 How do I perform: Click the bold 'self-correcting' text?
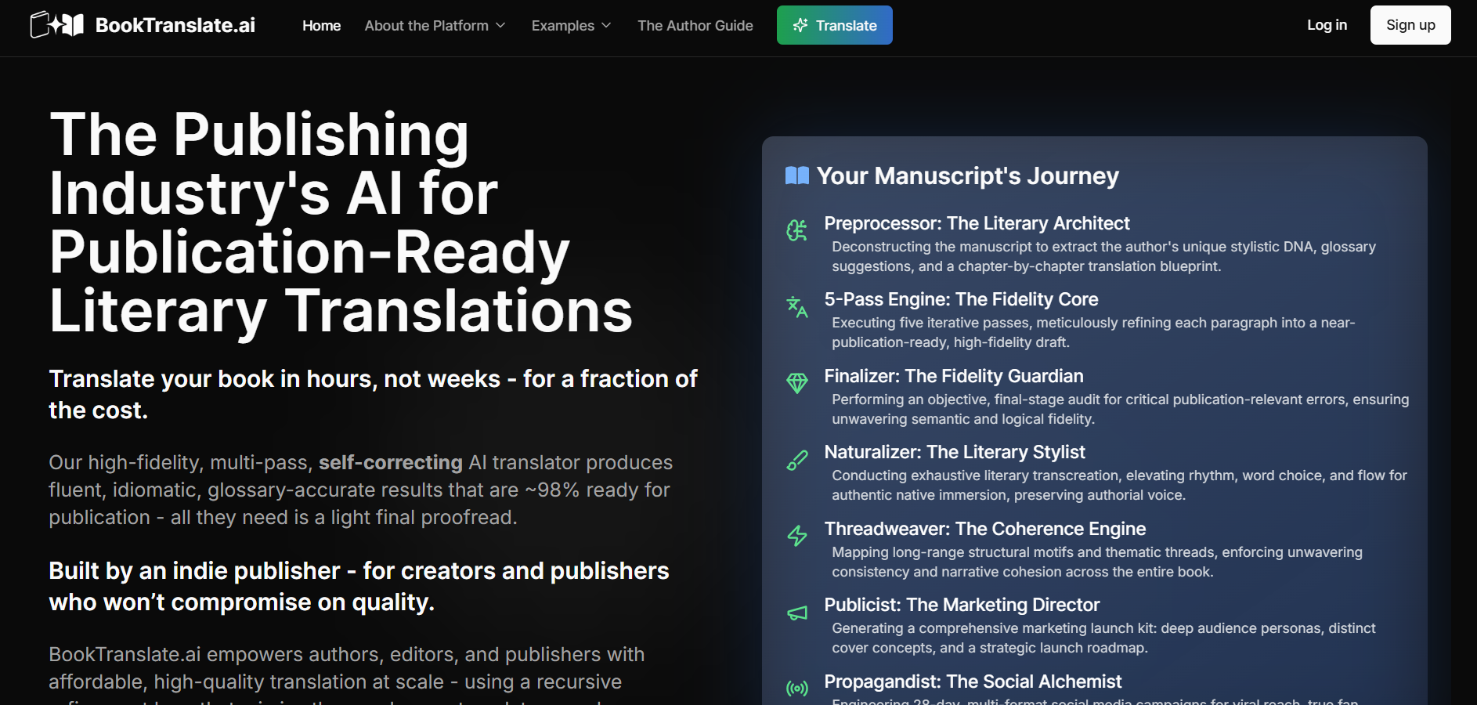pyautogui.click(x=390, y=462)
